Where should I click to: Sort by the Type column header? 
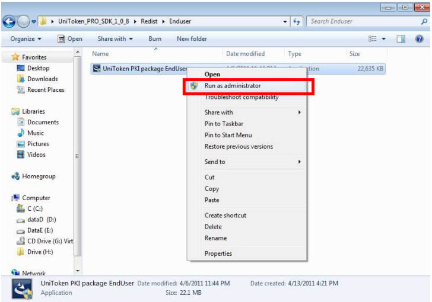coord(294,54)
